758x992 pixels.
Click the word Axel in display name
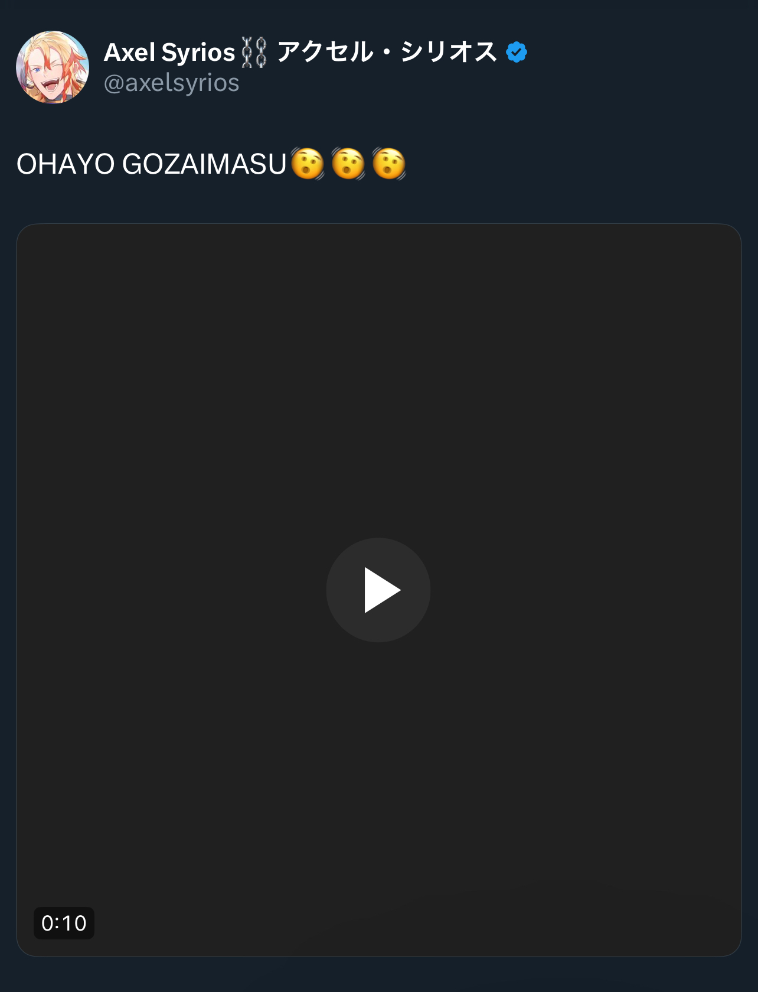coord(129,52)
